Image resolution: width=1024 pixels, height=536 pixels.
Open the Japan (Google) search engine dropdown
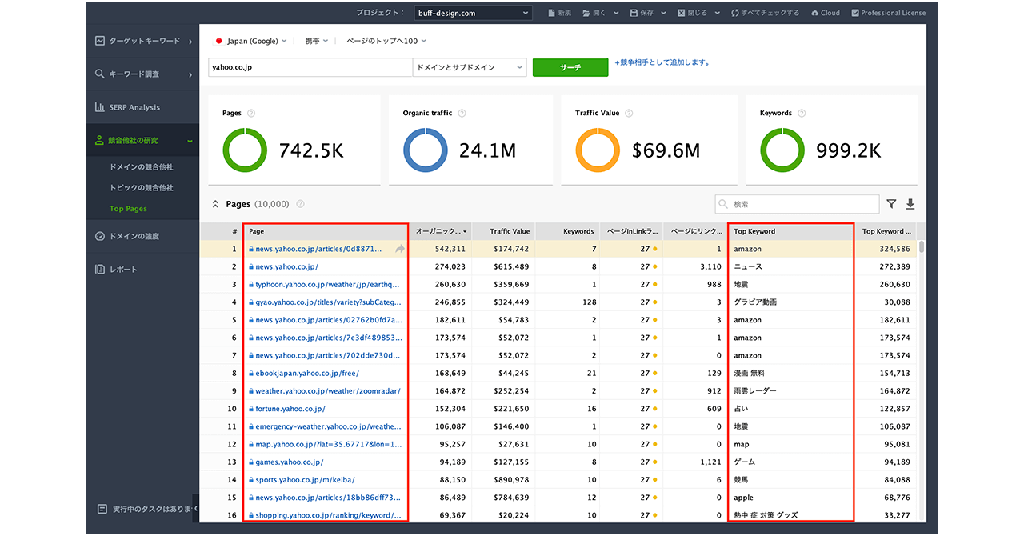[250, 41]
